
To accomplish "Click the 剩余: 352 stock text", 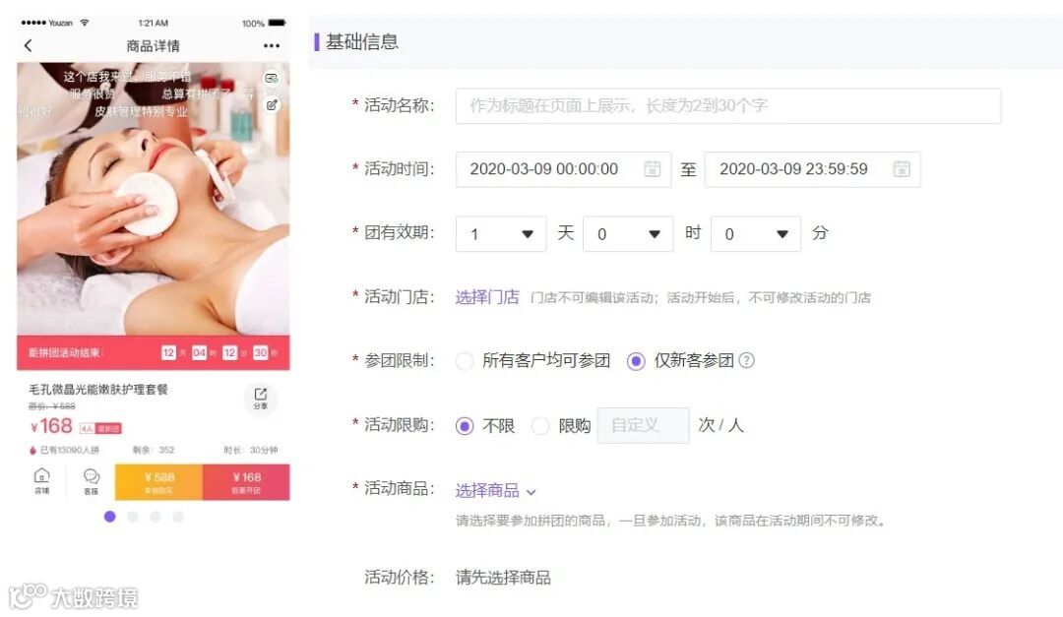I will [x=154, y=451].
